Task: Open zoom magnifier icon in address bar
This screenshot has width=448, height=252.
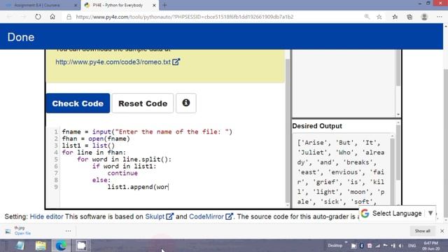Action: (x=367, y=17)
